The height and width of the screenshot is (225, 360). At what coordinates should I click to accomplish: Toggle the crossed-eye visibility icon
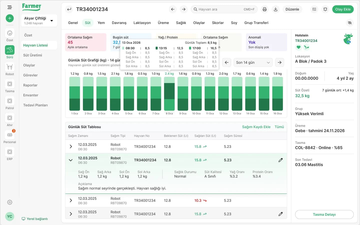[350, 23]
